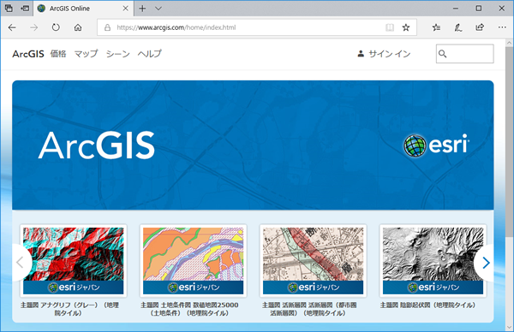Click the 主題図 活断層図 title text
This screenshot has width=514, height=332.
(x=309, y=309)
